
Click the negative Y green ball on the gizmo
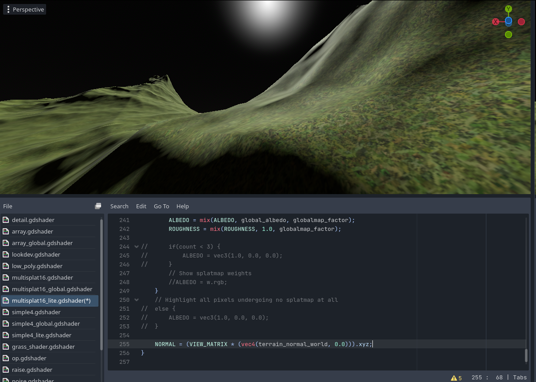pos(508,34)
